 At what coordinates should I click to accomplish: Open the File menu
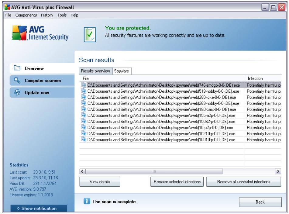pos(8,15)
